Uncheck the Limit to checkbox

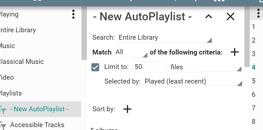click(95, 67)
